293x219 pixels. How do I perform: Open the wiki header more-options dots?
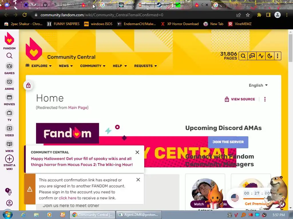[x=278, y=56]
